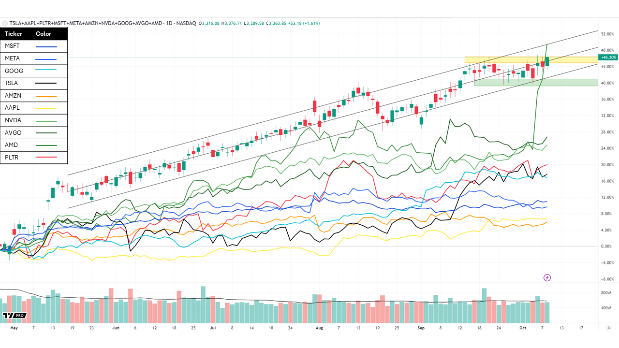Select the AMZN ticker name in legend
Viewport: 619px width, 348px height.
[x=13, y=96]
